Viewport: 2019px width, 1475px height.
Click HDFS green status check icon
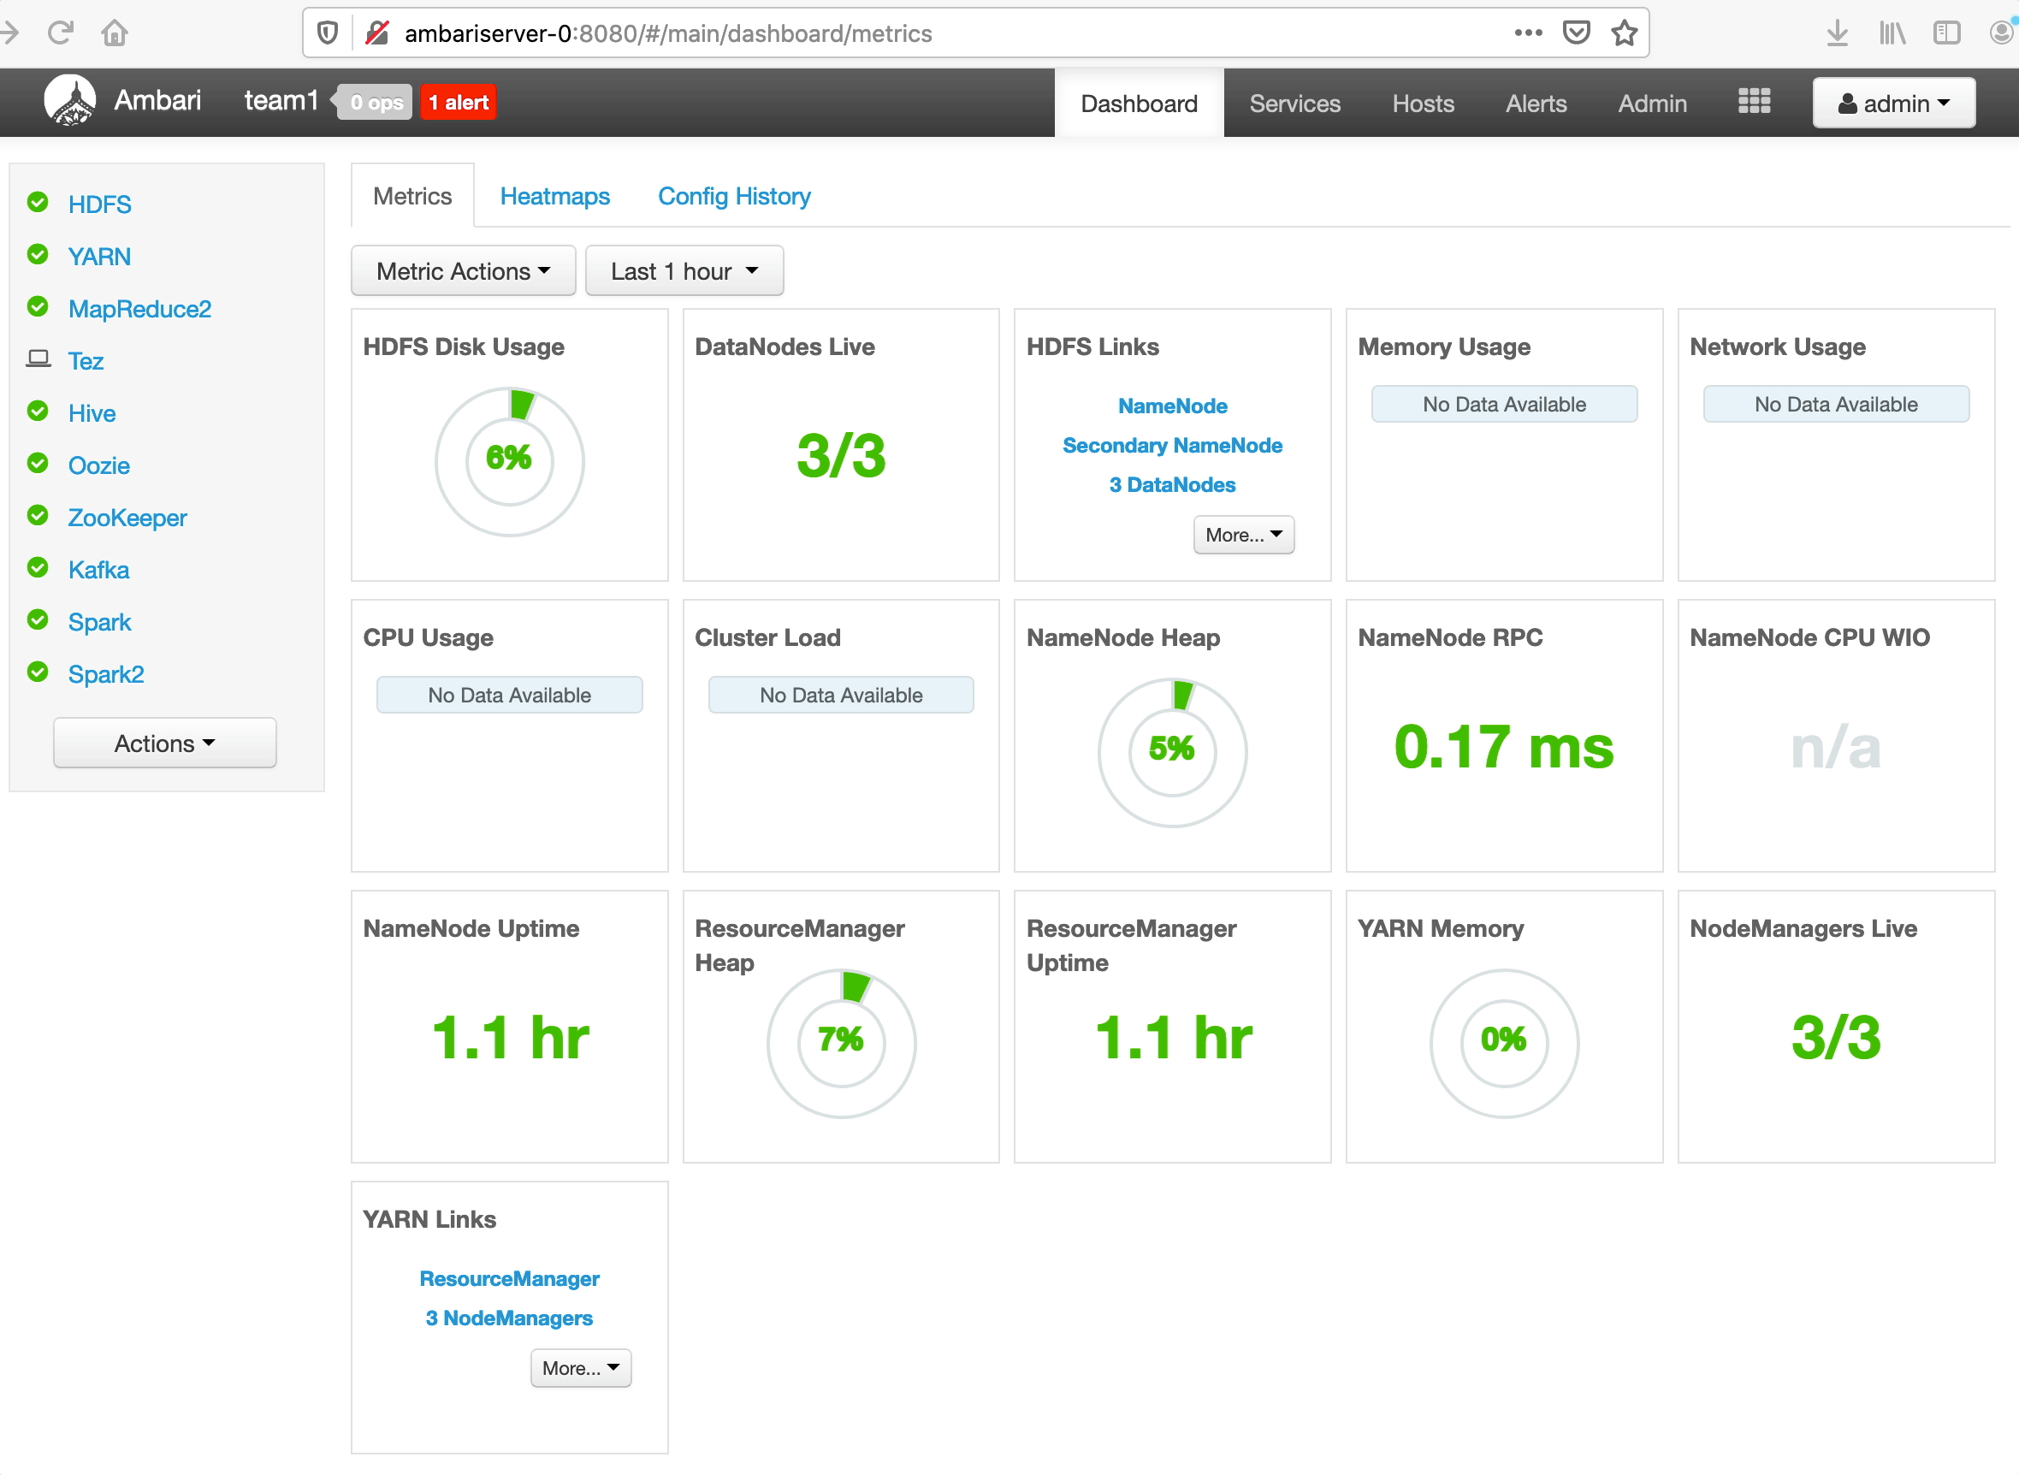[x=38, y=203]
